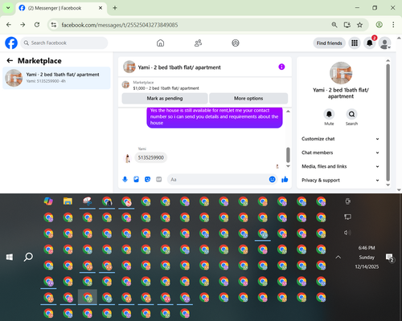Image resolution: width=402 pixels, height=321 pixels.
Task: Click the browser address bar URL
Action: click(x=120, y=25)
